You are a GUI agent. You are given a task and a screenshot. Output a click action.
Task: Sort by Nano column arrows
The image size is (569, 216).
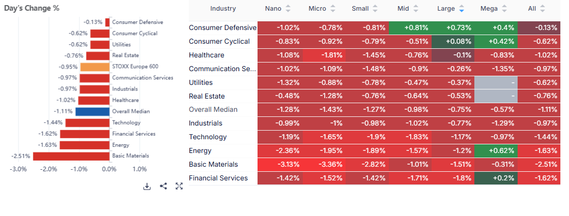click(288, 9)
